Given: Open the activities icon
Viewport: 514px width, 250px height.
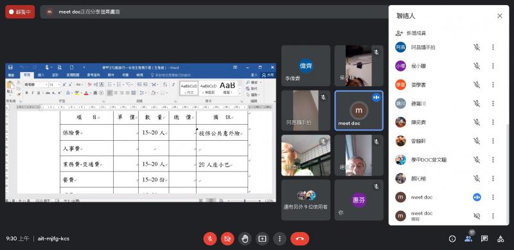Looking at the screenshot, I should coord(501,239).
